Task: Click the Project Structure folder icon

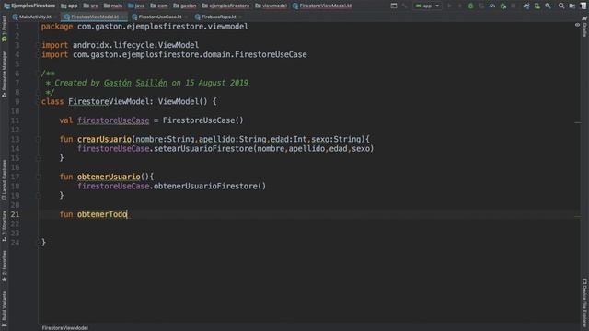Action: (x=572, y=6)
